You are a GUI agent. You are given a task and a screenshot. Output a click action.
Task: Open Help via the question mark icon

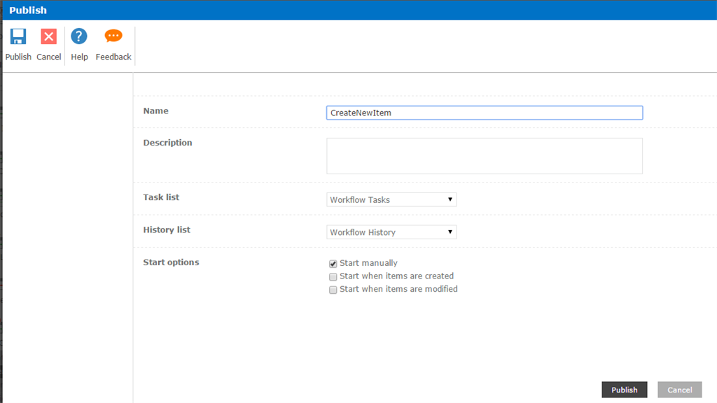pos(79,36)
